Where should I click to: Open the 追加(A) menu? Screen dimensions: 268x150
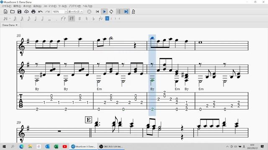click(x=37, y=6)
